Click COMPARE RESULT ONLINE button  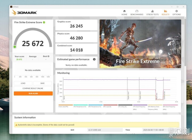33,88
